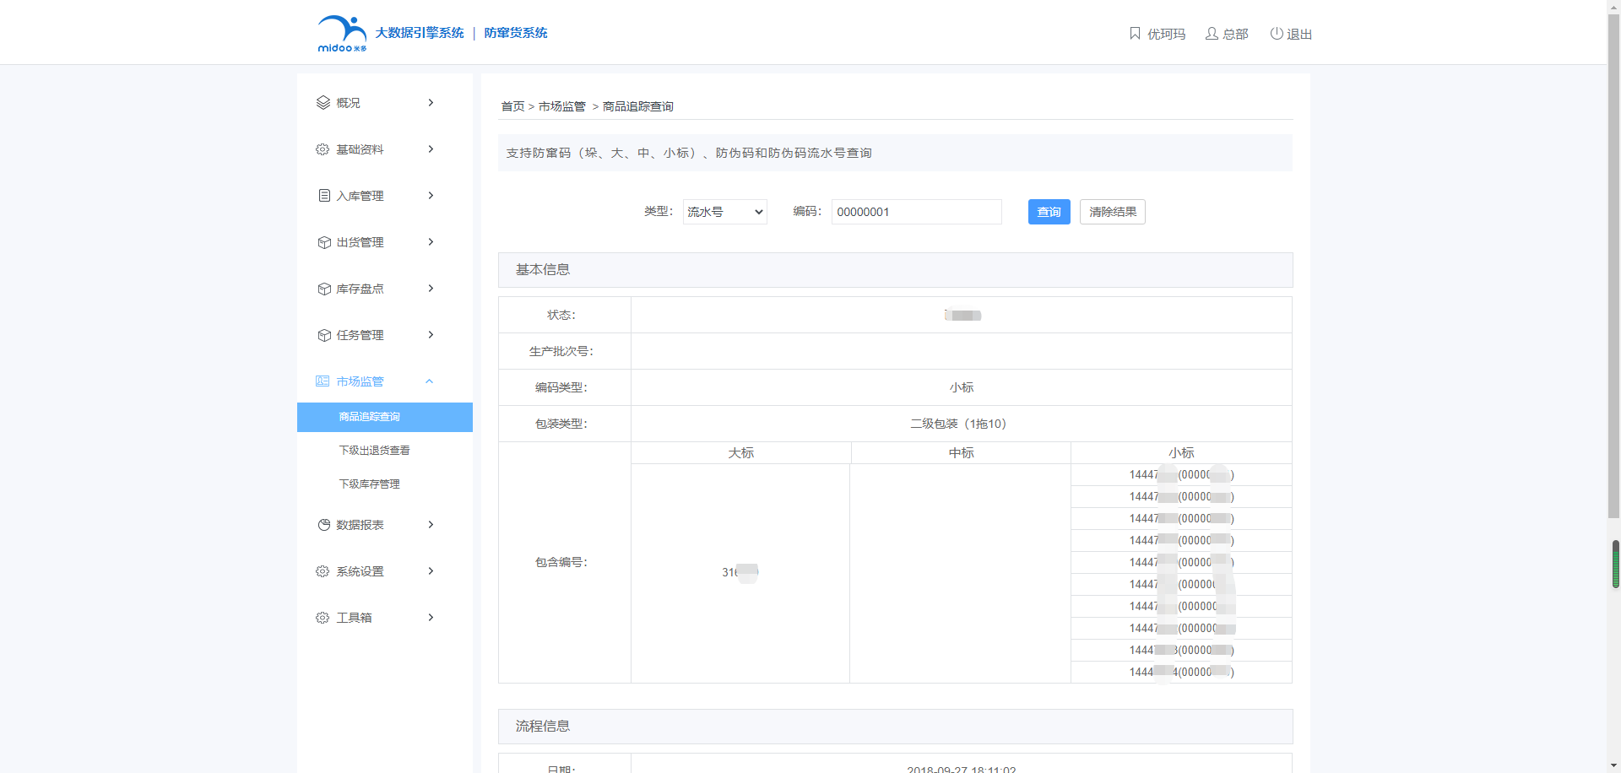Click the 防窜货系统 header link

pos(516,33)
